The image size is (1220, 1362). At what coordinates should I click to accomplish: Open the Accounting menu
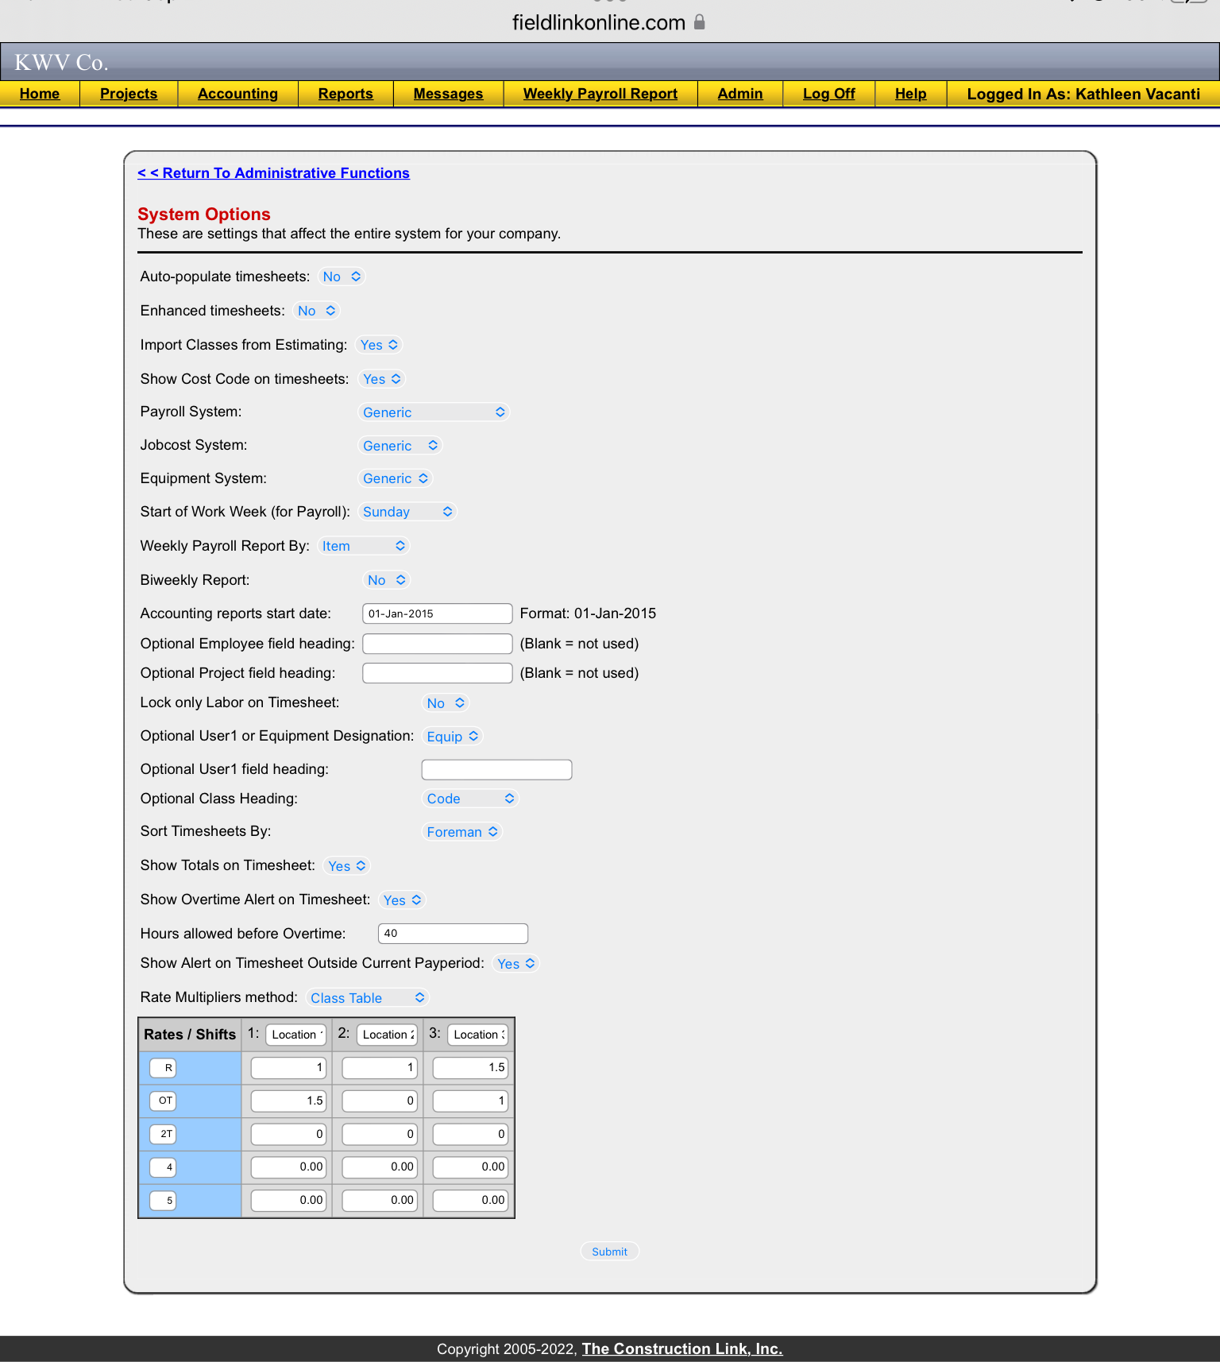tap(237, 94)
